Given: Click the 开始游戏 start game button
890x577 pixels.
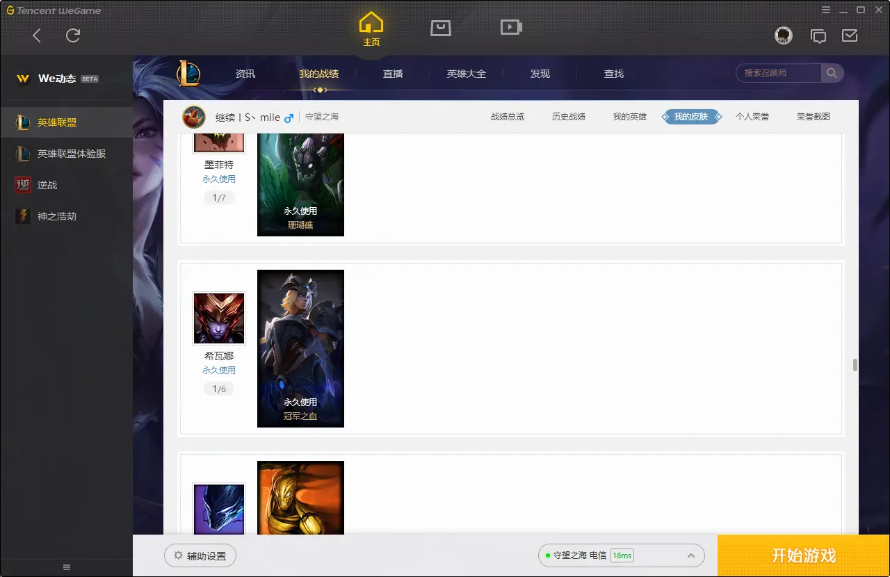Looking at the screenshot, I should [804, 555].
